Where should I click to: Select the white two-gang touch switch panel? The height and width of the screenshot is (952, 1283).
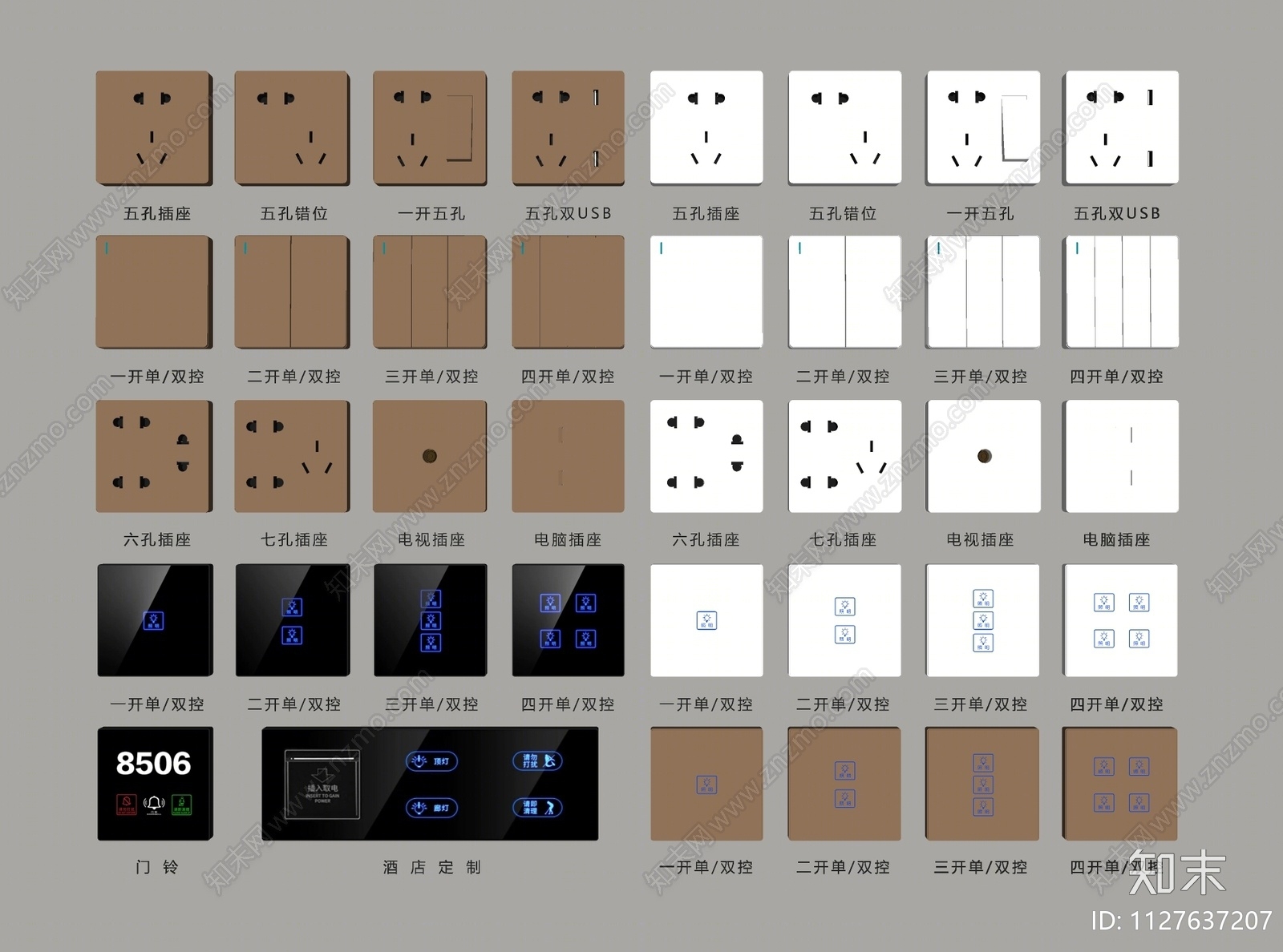pyautogui.click(x=845, y=620)
